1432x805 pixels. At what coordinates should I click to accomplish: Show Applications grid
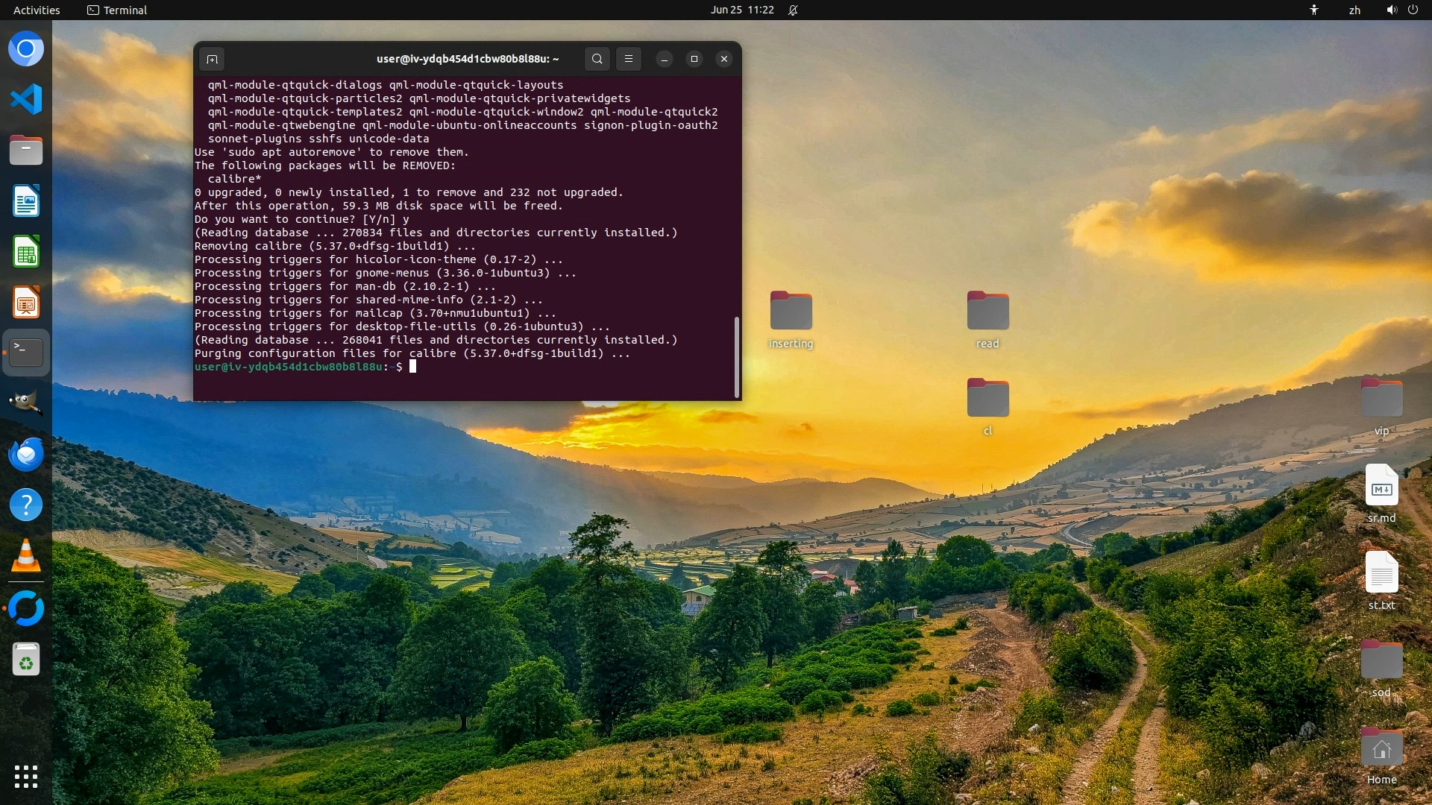tap(26, 777)
